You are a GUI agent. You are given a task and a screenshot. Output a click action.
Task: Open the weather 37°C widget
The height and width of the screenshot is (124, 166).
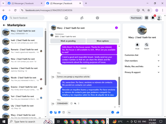coord(118,122)
